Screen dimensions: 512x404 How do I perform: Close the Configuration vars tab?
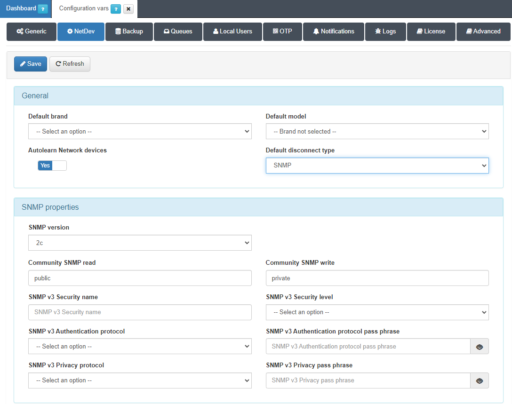click(128, 9)
